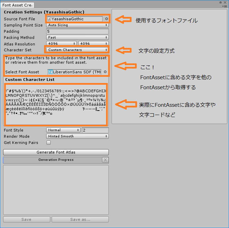Click Generate Font Atlas button
229x228 pixels.
56,152
